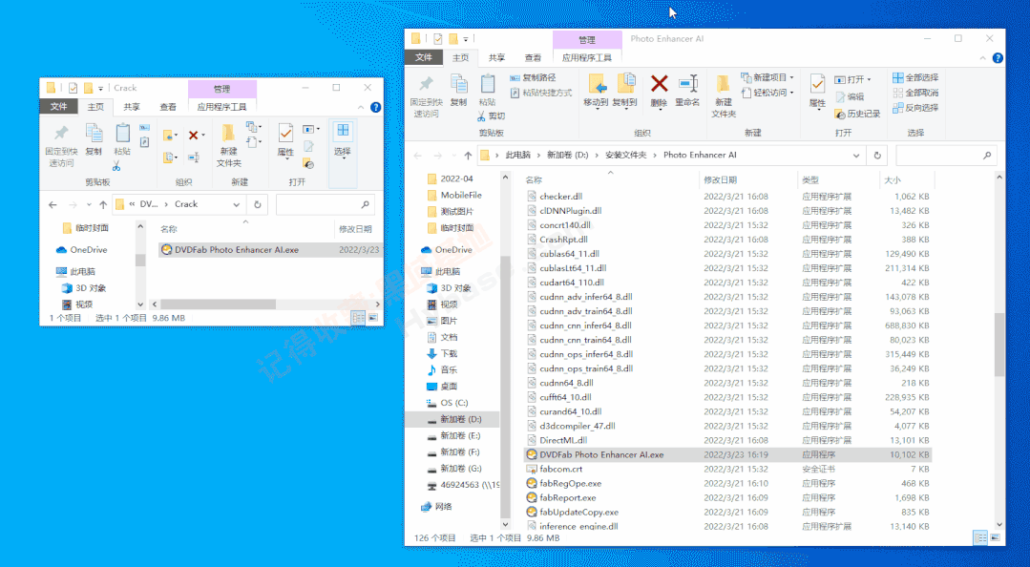
Task: Click rename icon in Crack window 组织 group
Action: point(194,157)
